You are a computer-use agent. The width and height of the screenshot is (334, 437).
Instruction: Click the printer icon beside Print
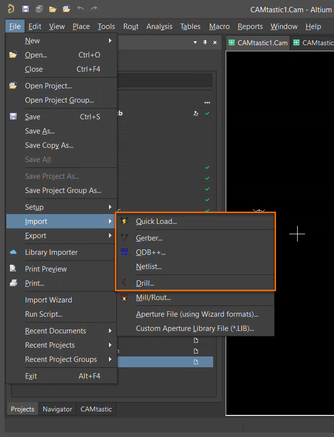13,283
